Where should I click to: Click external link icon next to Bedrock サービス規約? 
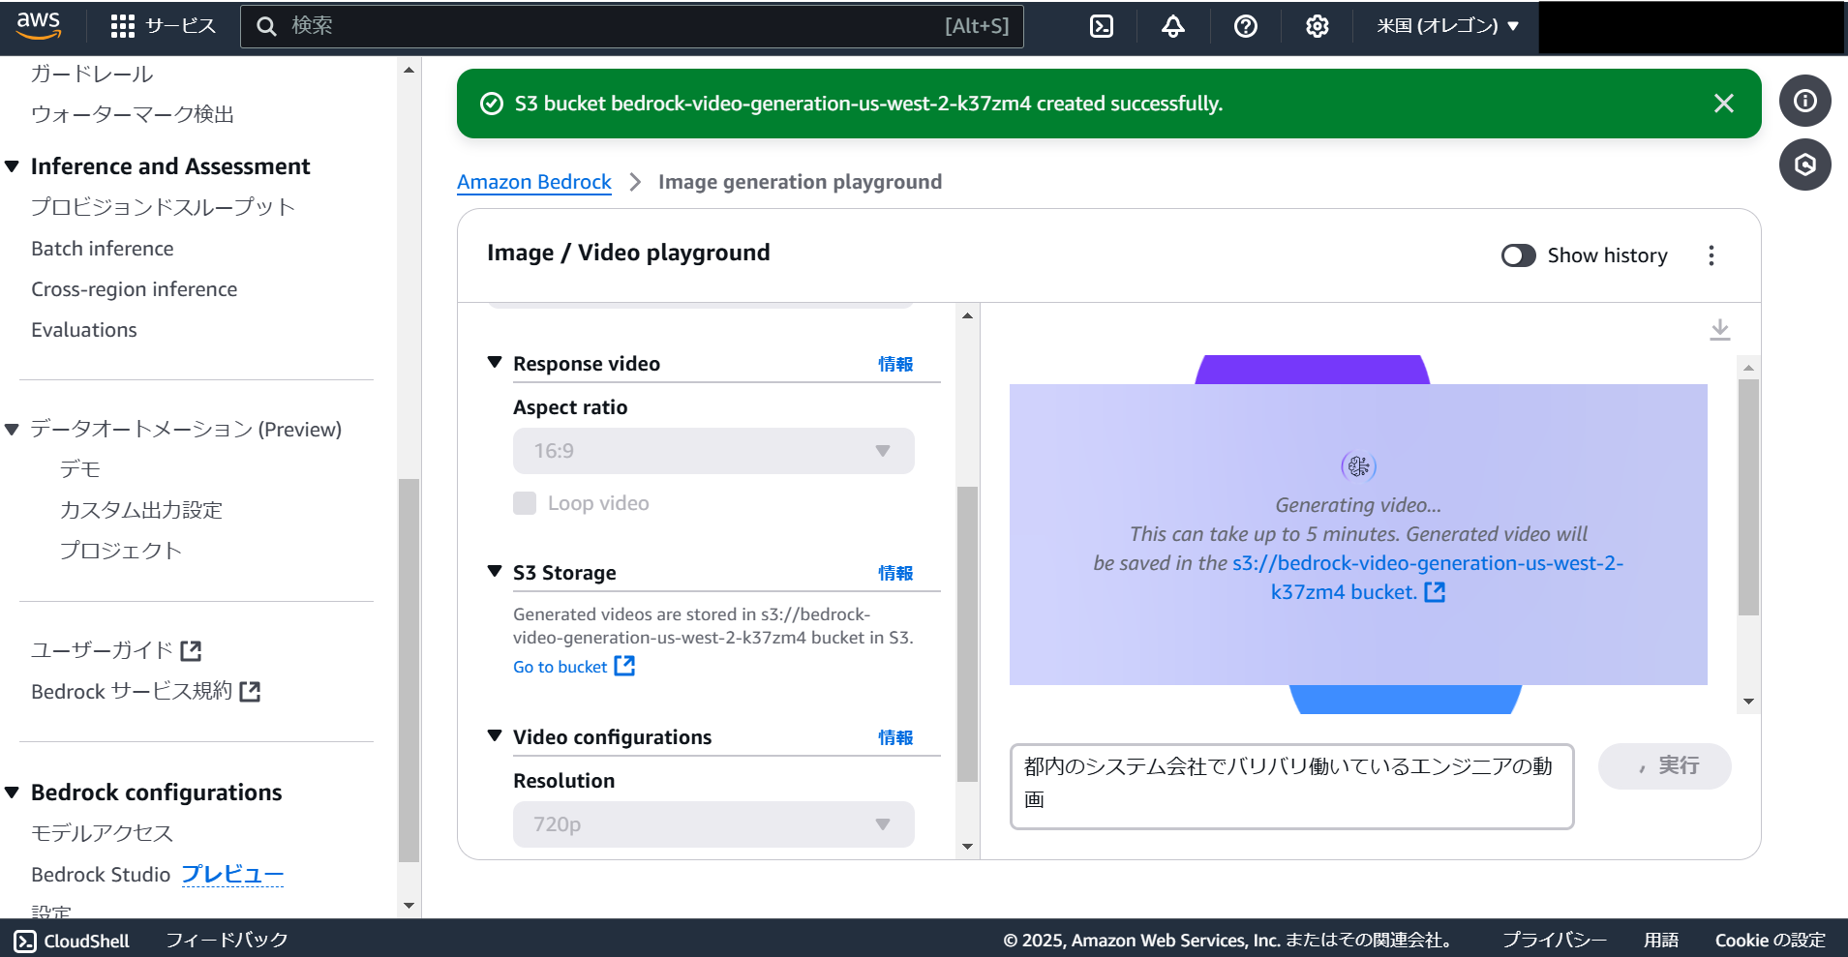[x=251, y=692]
